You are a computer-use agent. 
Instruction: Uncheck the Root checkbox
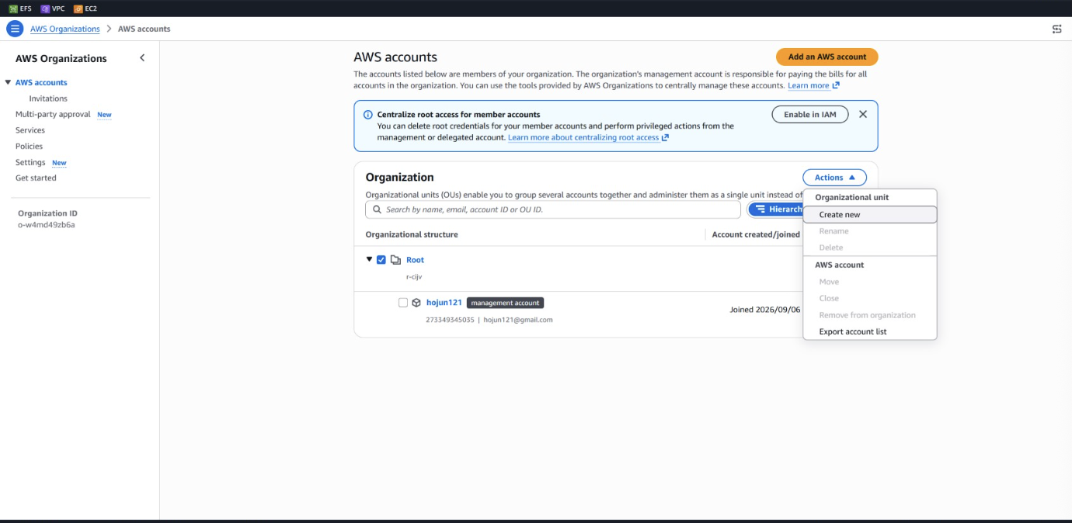(381, 260)
